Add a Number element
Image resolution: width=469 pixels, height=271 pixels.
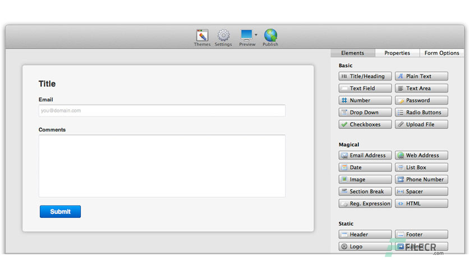click(x=365, y=100)
